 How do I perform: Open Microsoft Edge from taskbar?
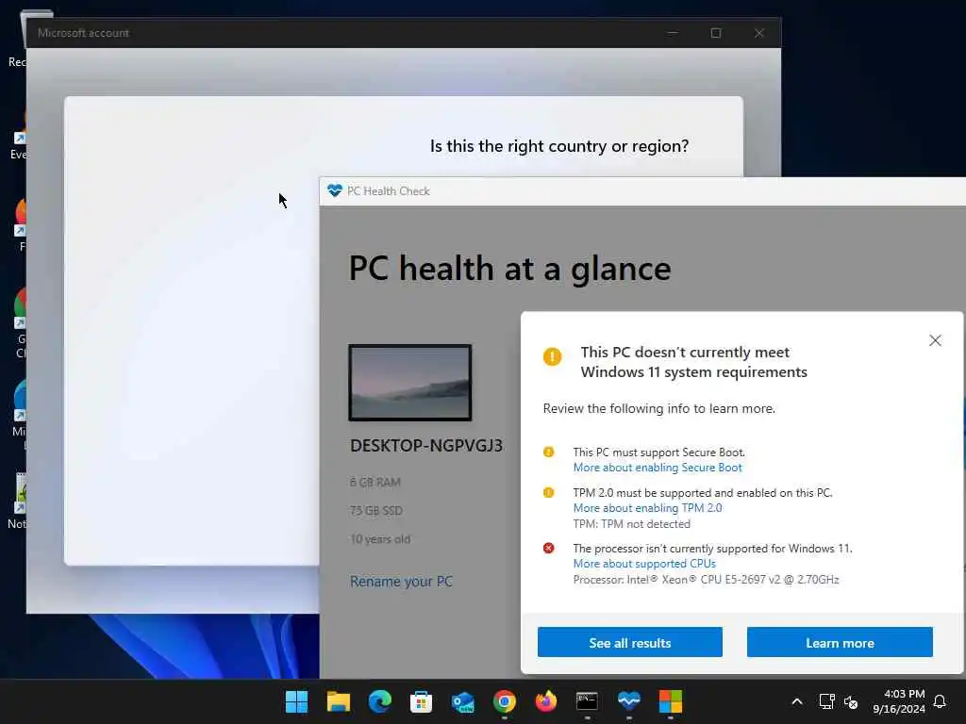point(379,701)
